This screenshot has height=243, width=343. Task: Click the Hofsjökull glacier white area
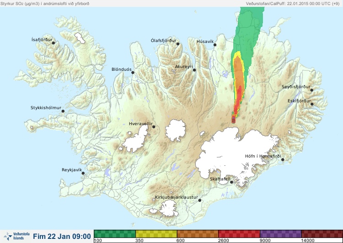176,130
